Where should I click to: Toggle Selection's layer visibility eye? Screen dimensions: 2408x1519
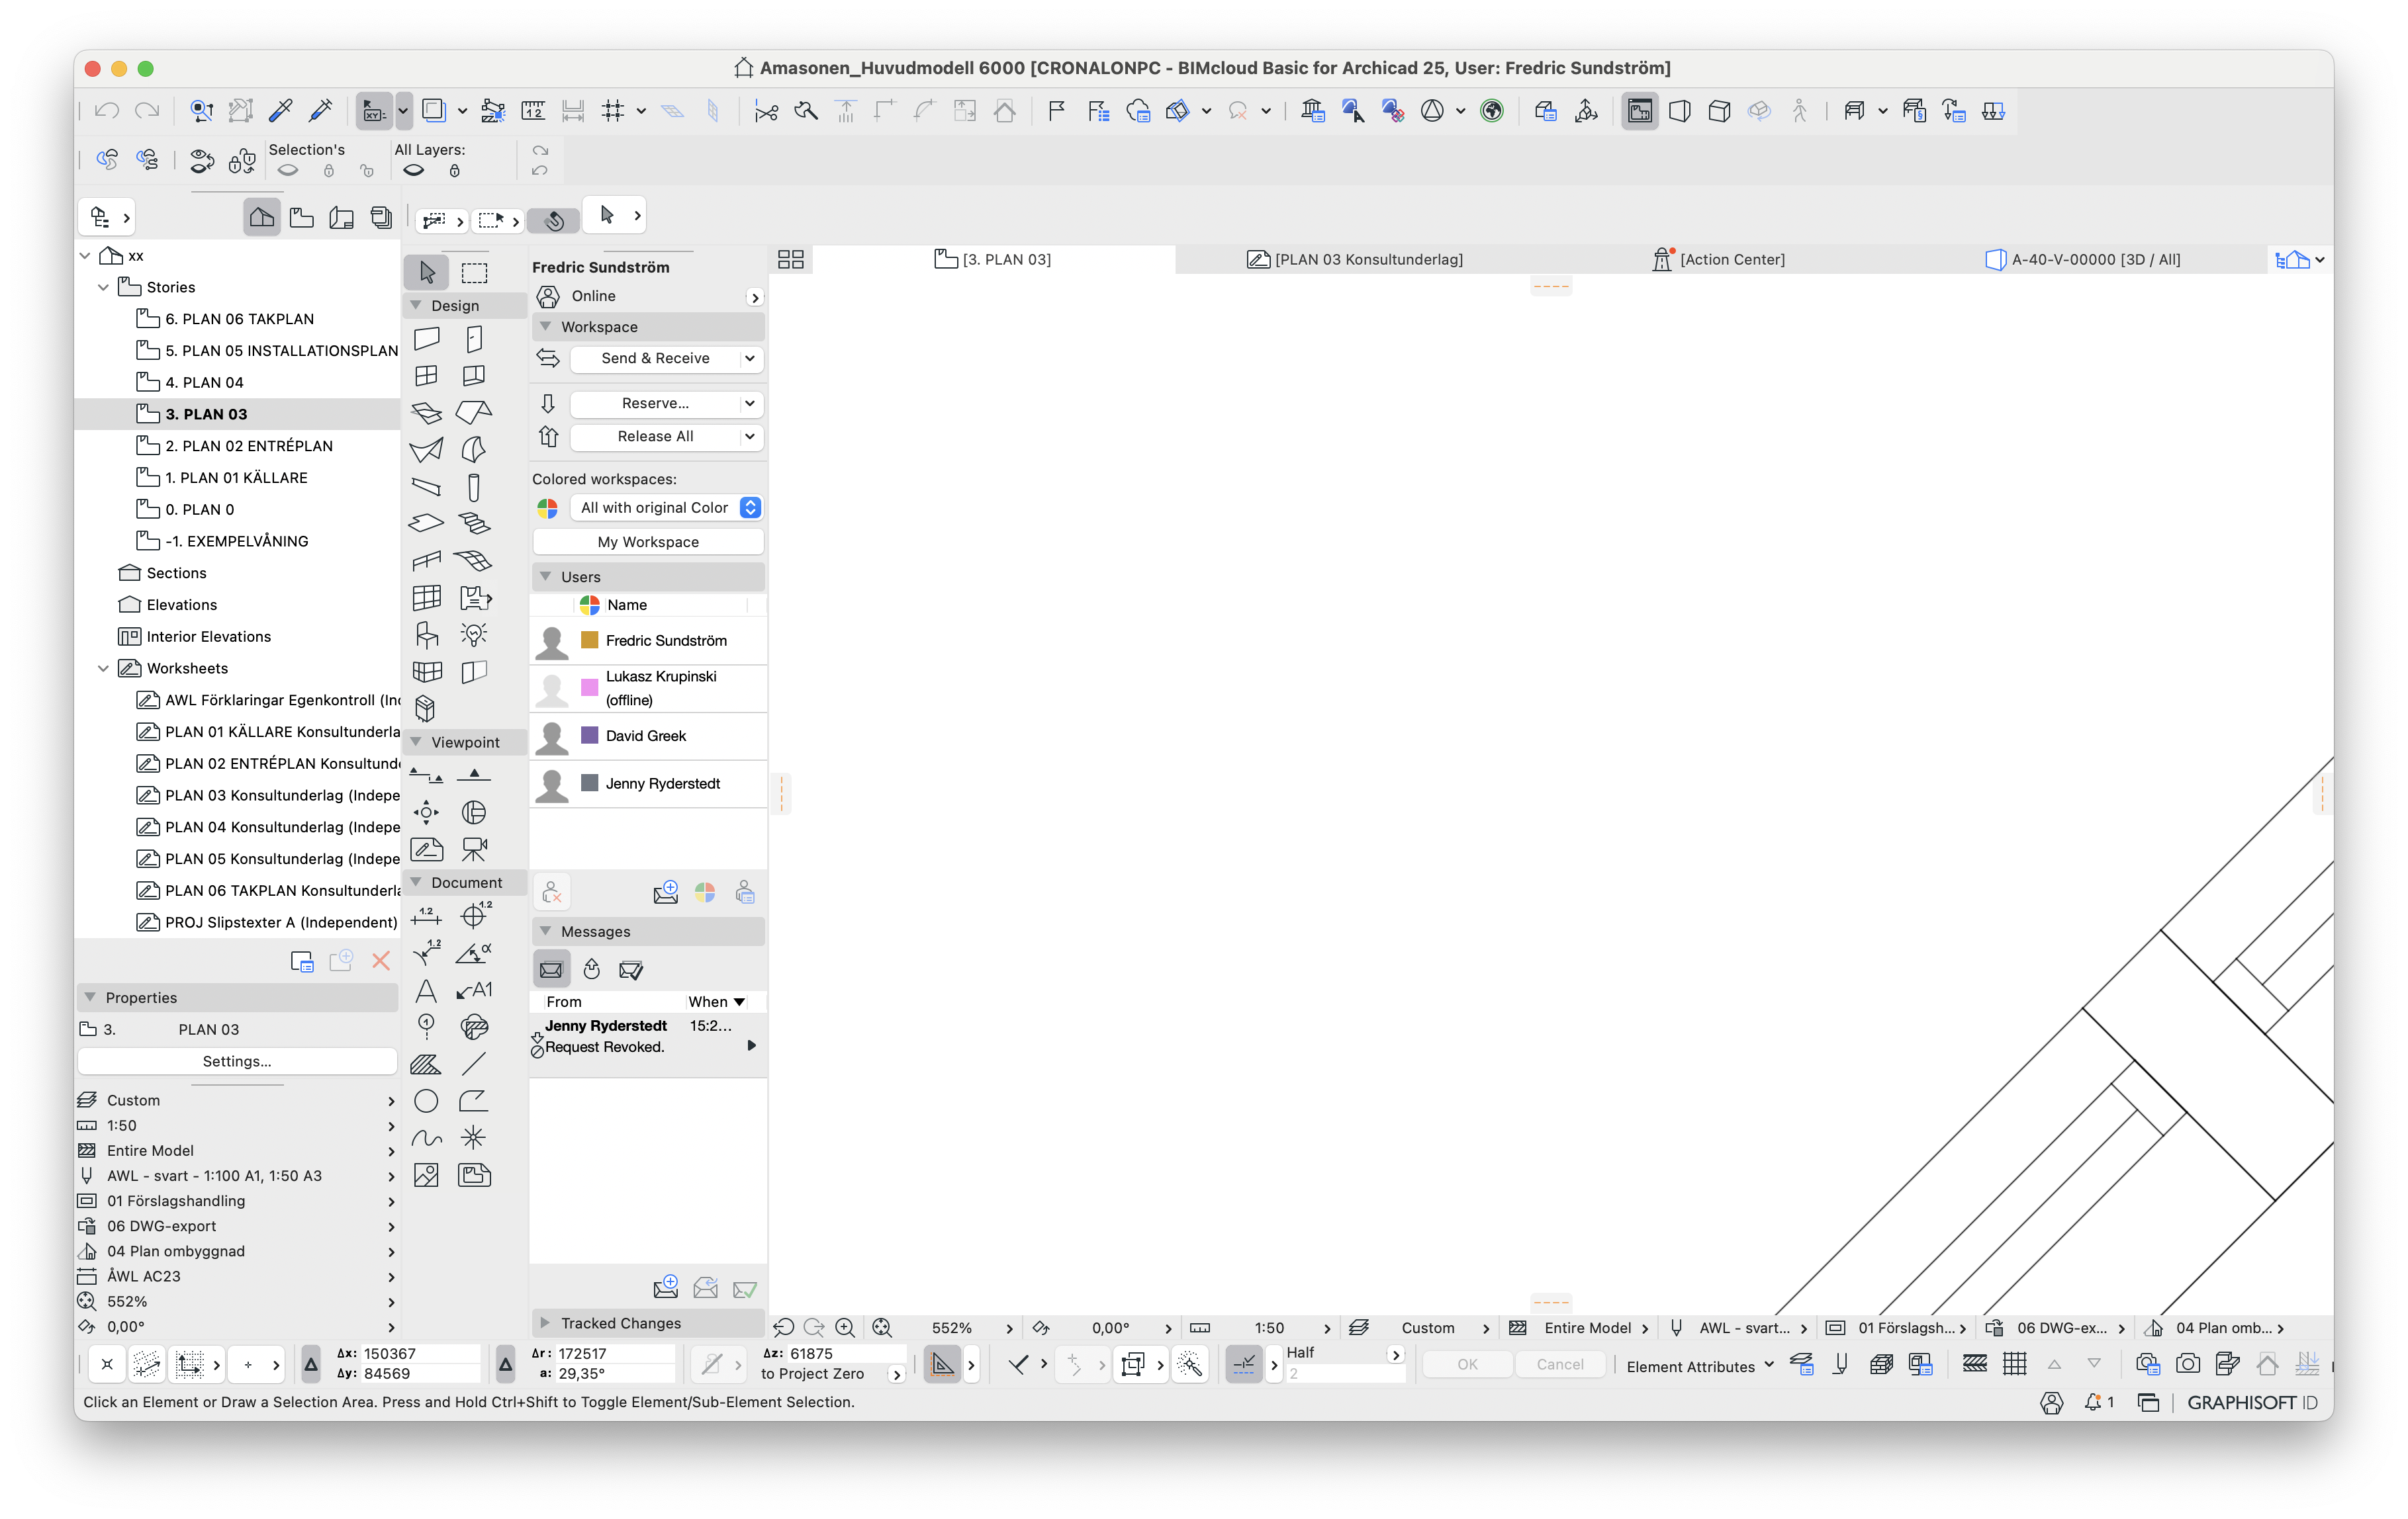point(288,171)
